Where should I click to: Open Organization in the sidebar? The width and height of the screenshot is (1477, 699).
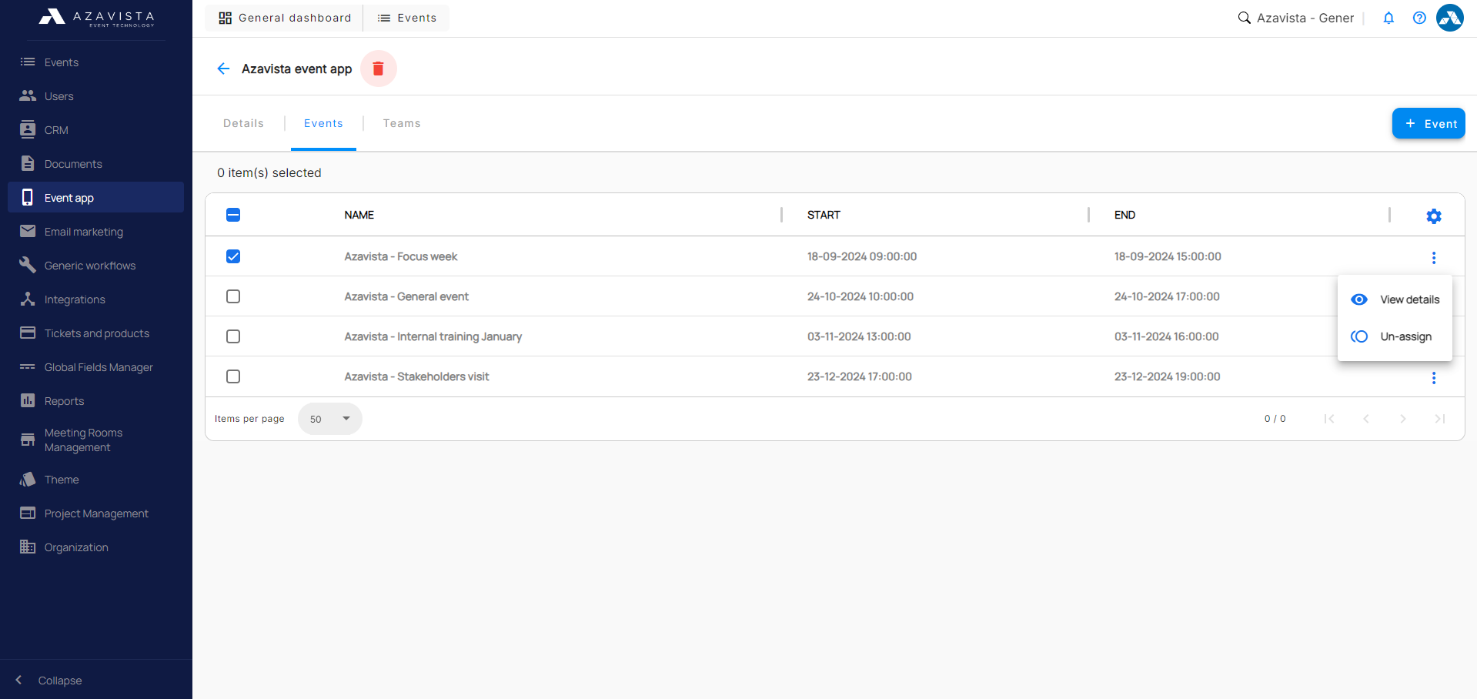96,547
